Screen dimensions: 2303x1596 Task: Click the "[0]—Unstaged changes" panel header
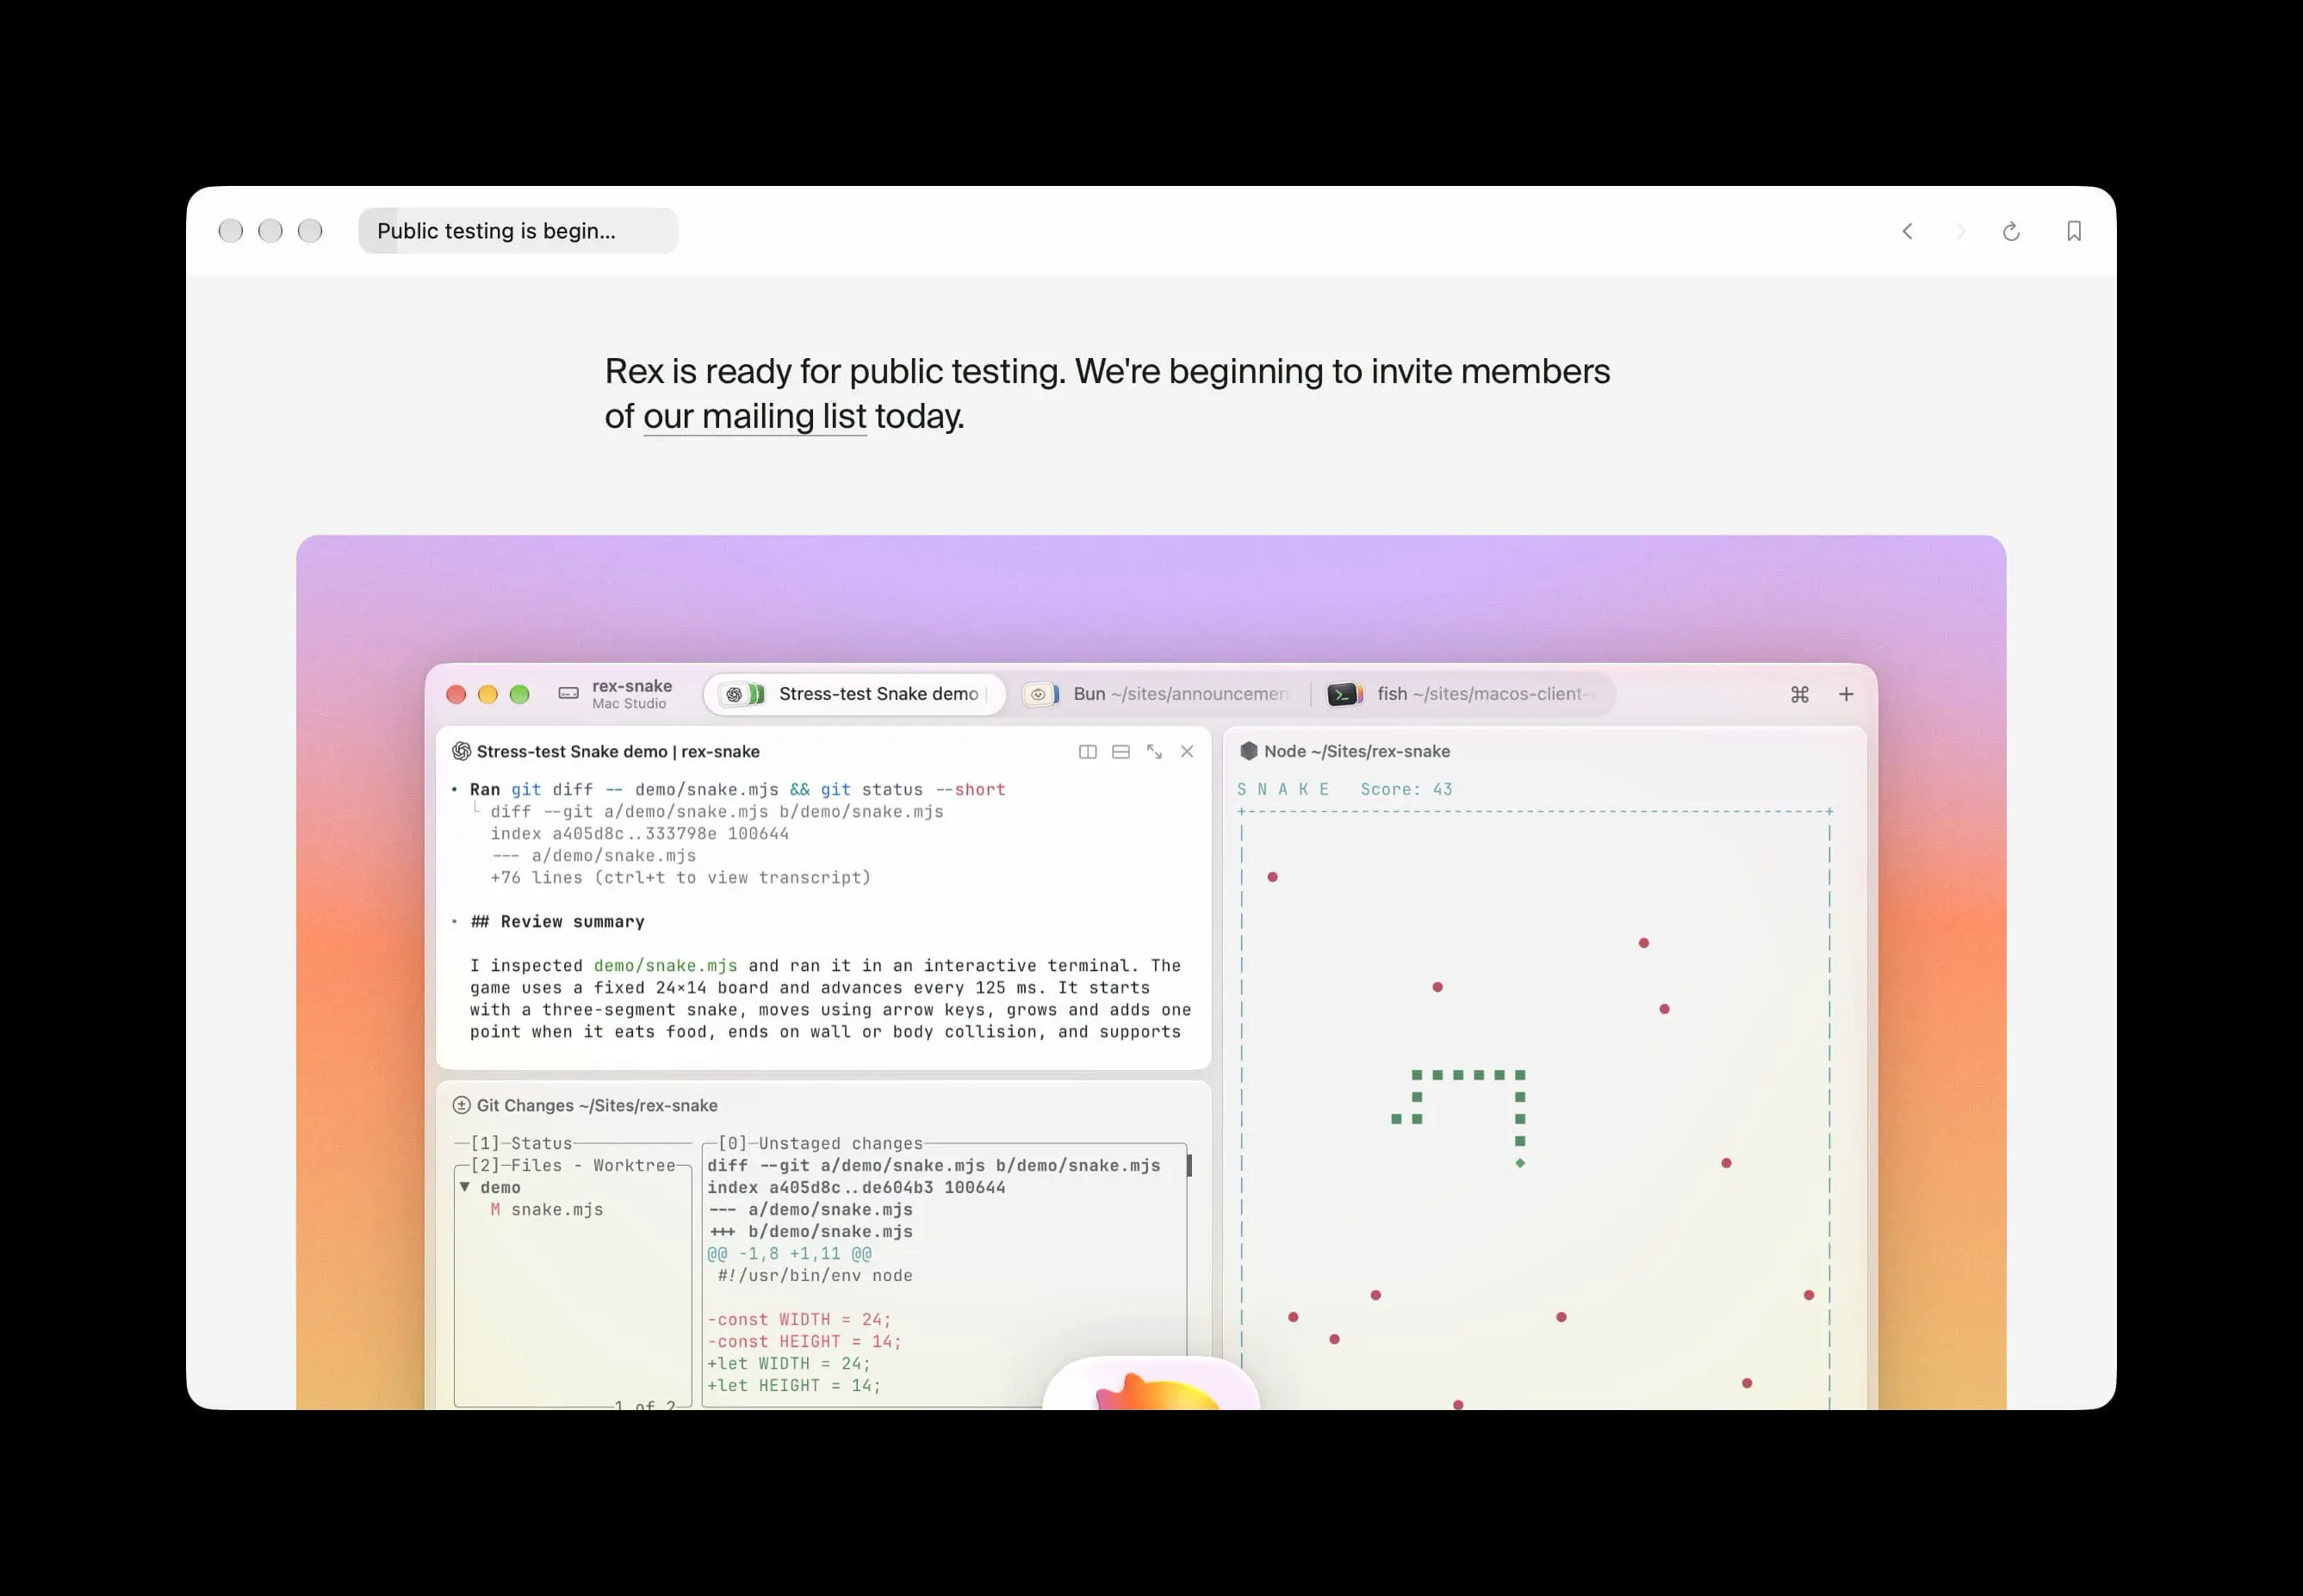point(821,1143)
